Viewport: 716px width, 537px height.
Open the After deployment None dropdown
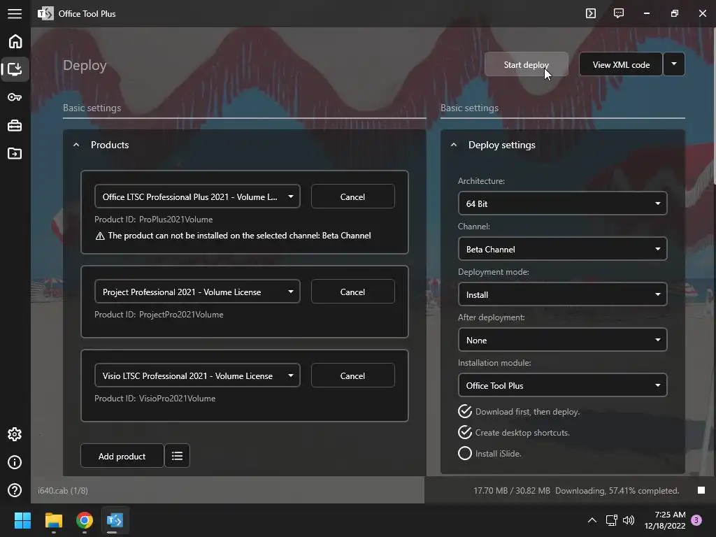click(x=562, y=340)
